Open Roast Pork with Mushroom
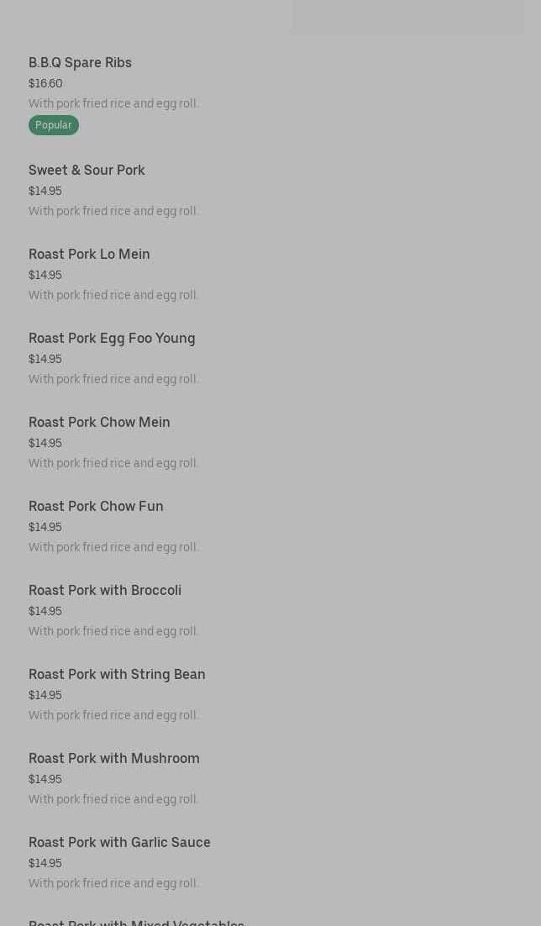Viewport: 541px width, 926px height. (114, 759)
